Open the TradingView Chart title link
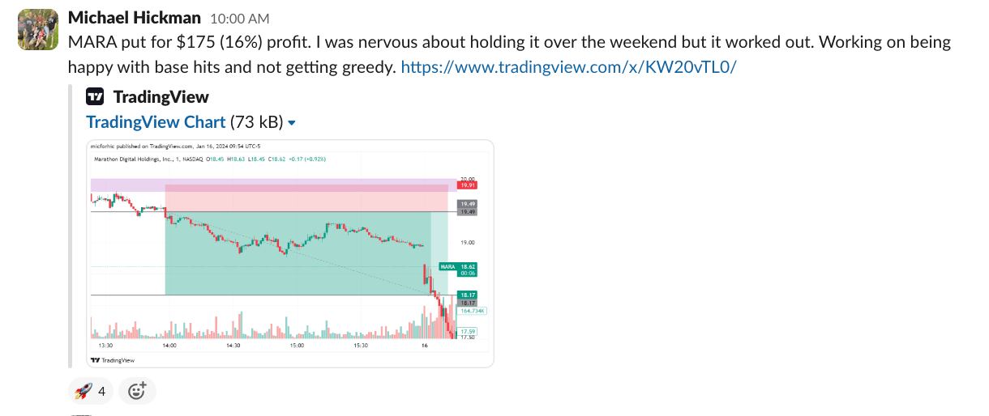The height and width of the screenshot is (416, 989). [x=156, y=122]
